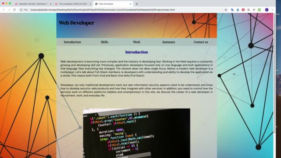Image resolution: width=281 pixels, height=158 pixels.
Task: Click the gray circular extension icon
Action: tap(249, 10)
